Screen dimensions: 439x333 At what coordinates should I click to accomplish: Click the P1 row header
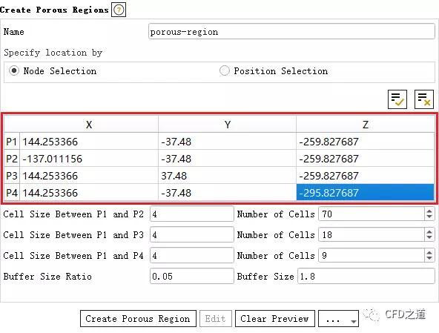pos(12,142)
